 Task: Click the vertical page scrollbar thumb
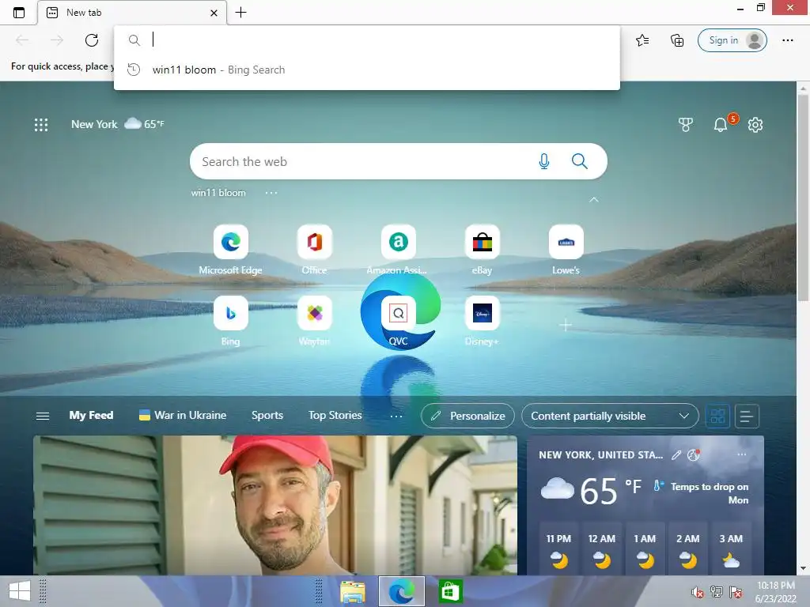click(803, 197)
